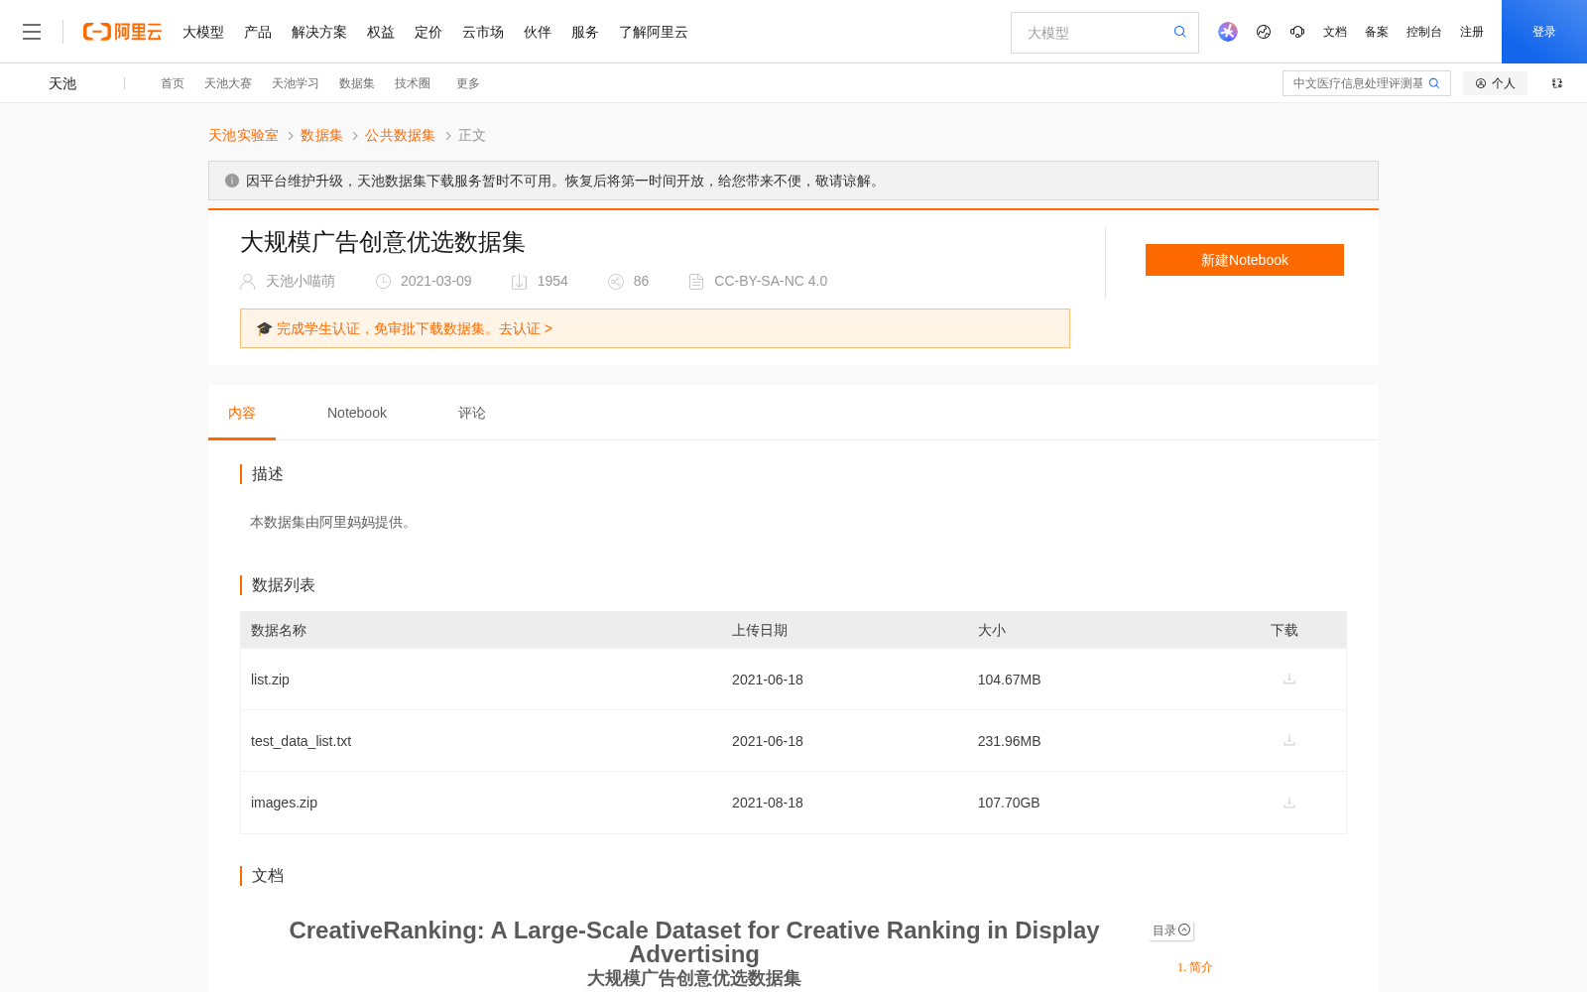Select the 内容 tab
The width and height of the screenshot is (1587, 992).
click(242, 413)
